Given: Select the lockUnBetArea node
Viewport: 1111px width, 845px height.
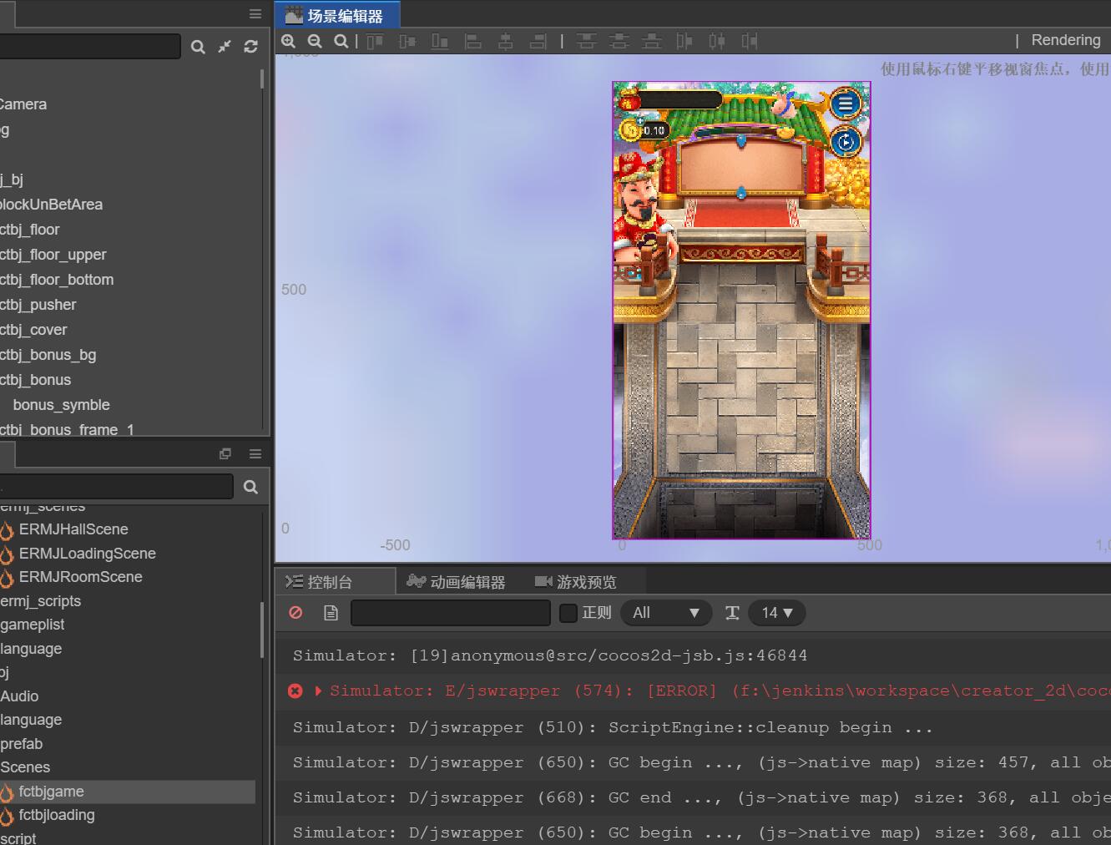Looking at the screenshot, I should click(52, 205).
